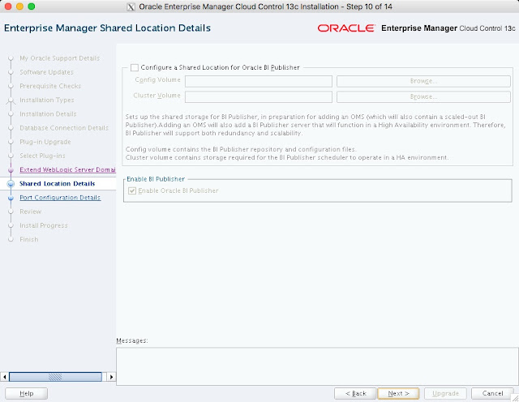Open Extend WebLogic Server Domain step link

[x=67, y=169]
